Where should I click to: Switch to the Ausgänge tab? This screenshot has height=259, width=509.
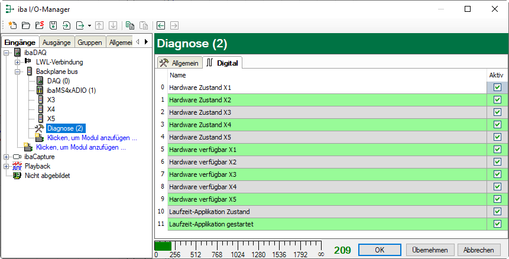(57, 42)
